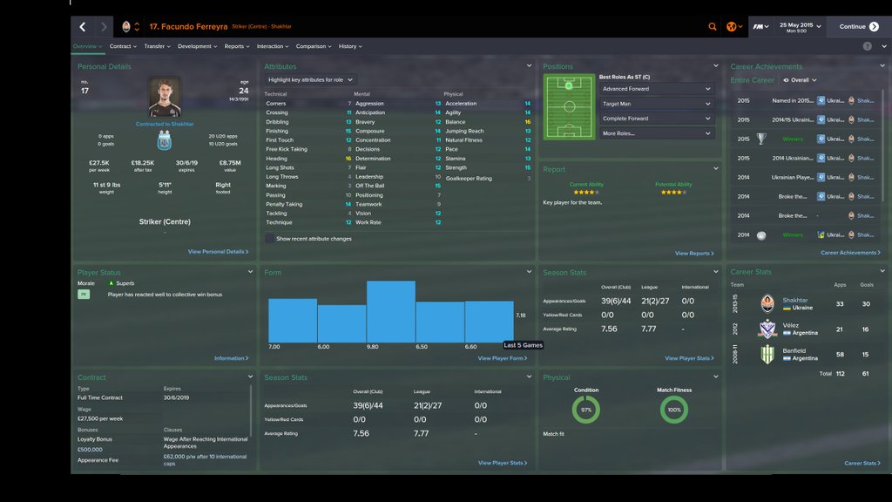Open the View Player Form link
892x502 pixels.
[x=502, y=358]
